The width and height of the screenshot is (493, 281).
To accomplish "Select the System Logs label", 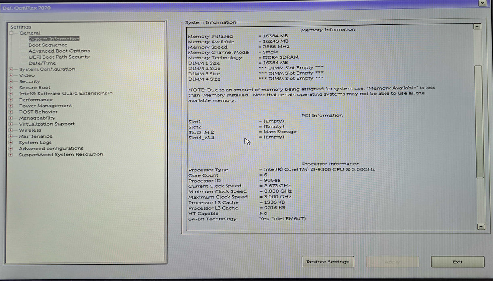I will (35, 143).
